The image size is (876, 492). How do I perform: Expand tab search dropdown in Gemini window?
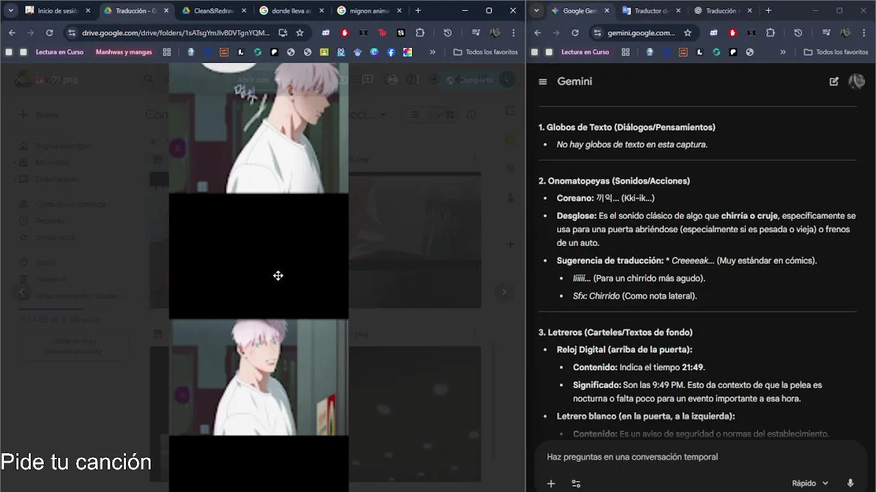[x=537, y=11]
